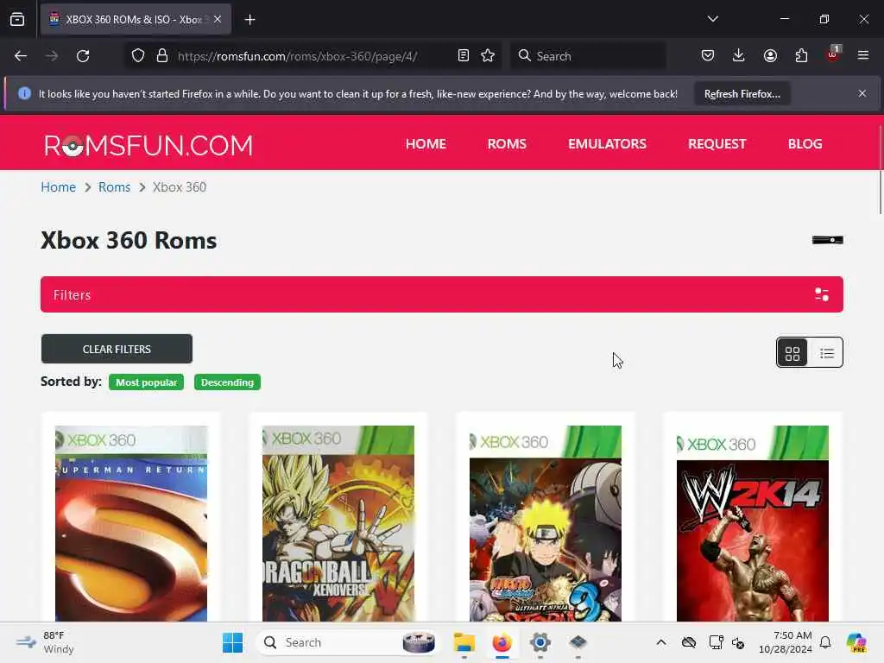Viewport: 884px width, 663px height.
Task: Click the Descending sort tag
Action: coord(227,382)
